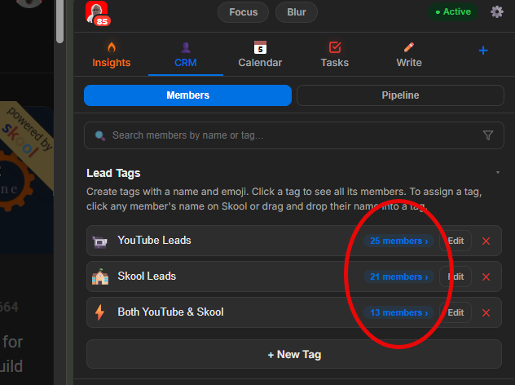
Task: Toggle Focus mode
Action: 243,12
